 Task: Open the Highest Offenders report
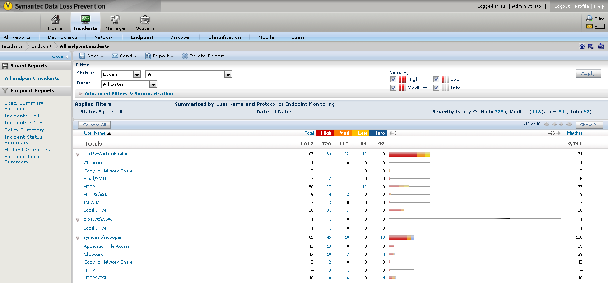click(x=27, y=150)
